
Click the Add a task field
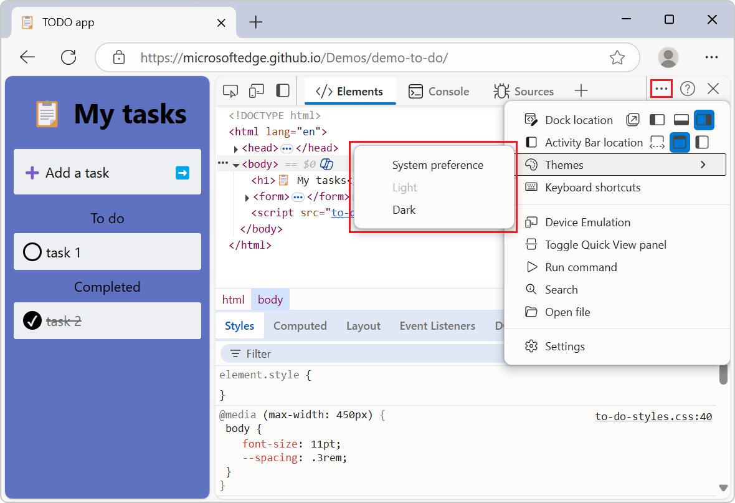(107, 172)
